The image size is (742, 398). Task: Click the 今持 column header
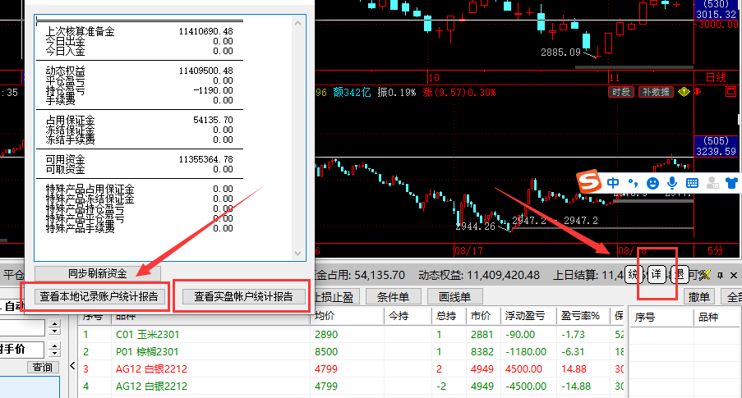tap(408, 316)
